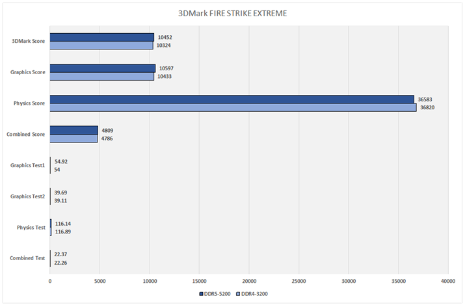Click the DDR5-5200 legend color swatch
The image size is (465, 305).
200,294
